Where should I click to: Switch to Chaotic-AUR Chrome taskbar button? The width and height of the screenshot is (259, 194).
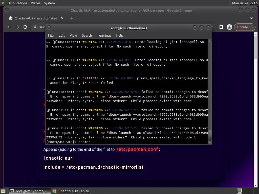click(x=72, y=191)
